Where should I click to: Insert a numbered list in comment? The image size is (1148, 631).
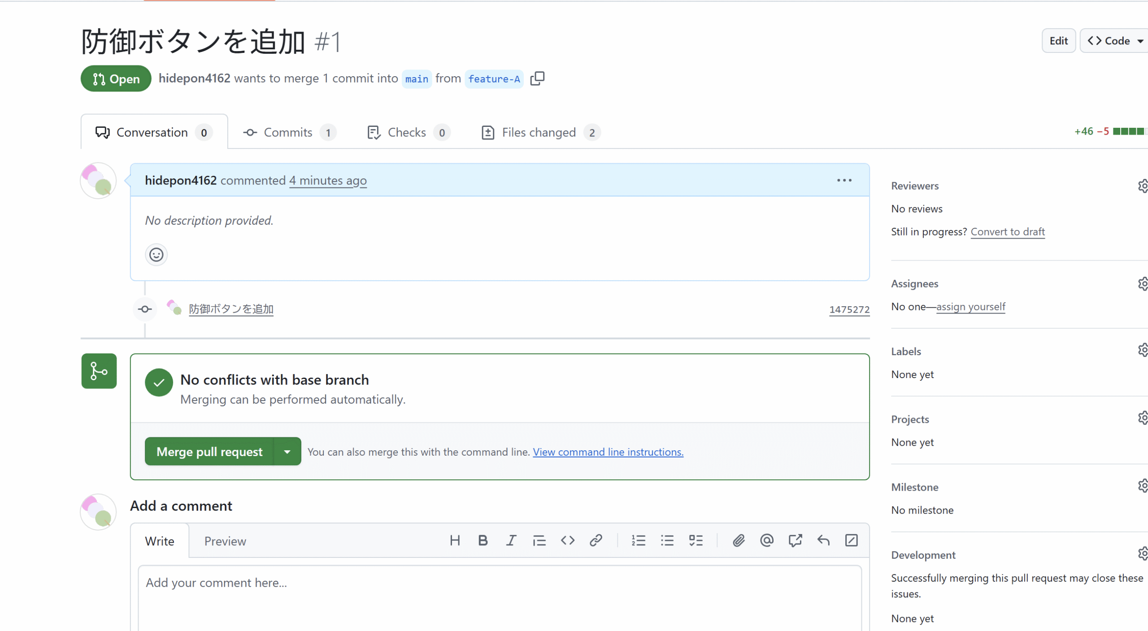[639, 540]
